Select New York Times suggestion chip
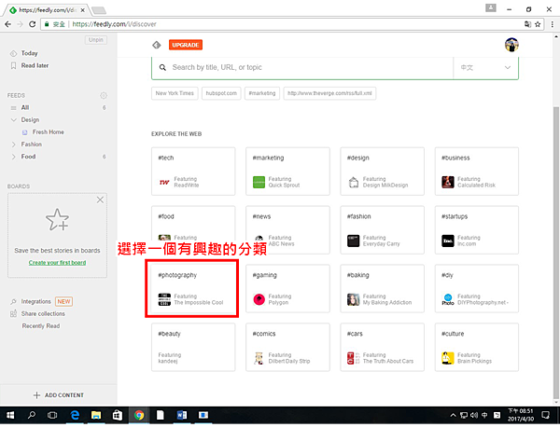Image resolution: width=560 pixels, height=427 pixels. (175, 93)
